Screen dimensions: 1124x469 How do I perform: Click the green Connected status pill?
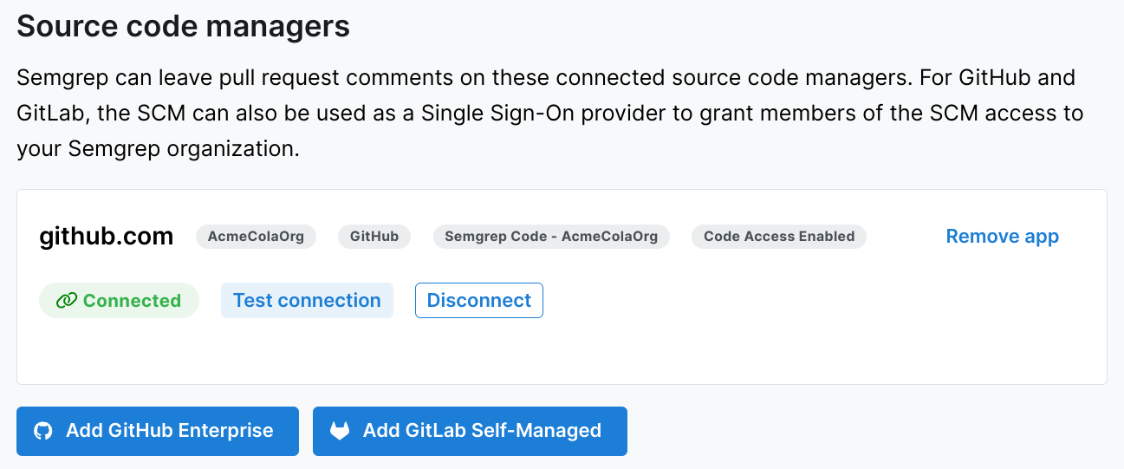click(x=119, y=301)
